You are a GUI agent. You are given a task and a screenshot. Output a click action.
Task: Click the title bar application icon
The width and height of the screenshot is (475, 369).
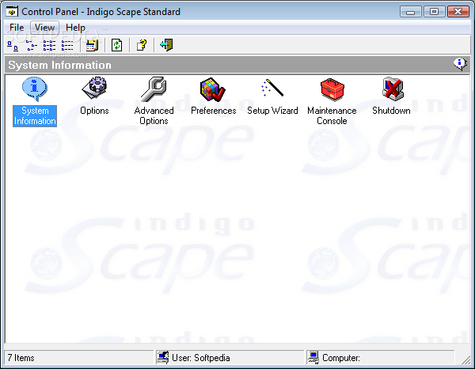click(x=12, y=12)
